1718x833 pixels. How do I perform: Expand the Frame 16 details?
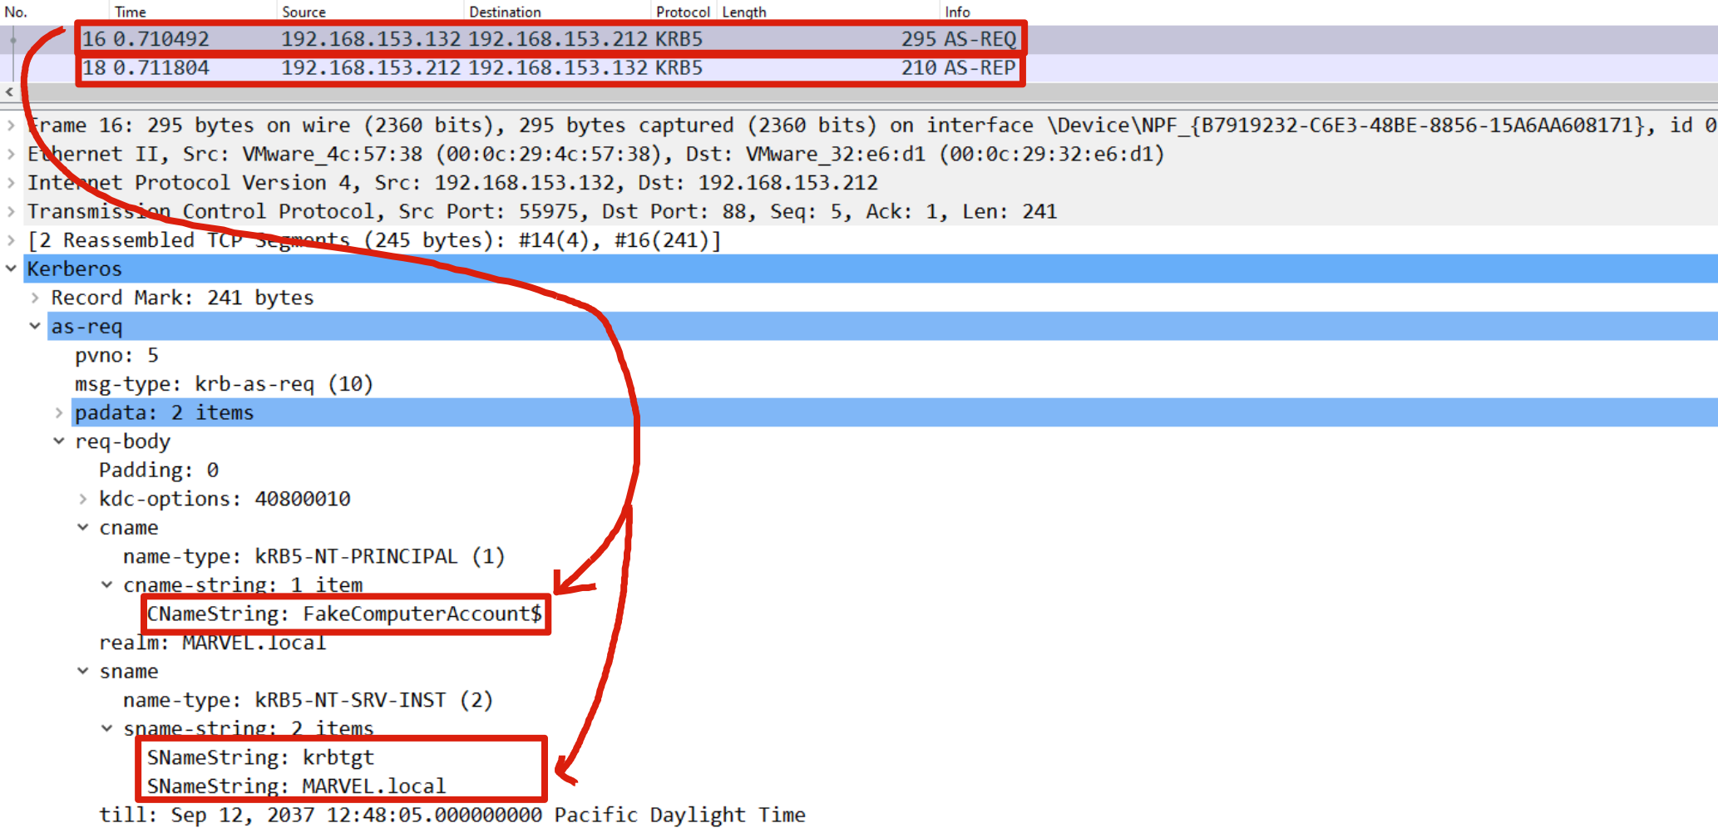11,126
